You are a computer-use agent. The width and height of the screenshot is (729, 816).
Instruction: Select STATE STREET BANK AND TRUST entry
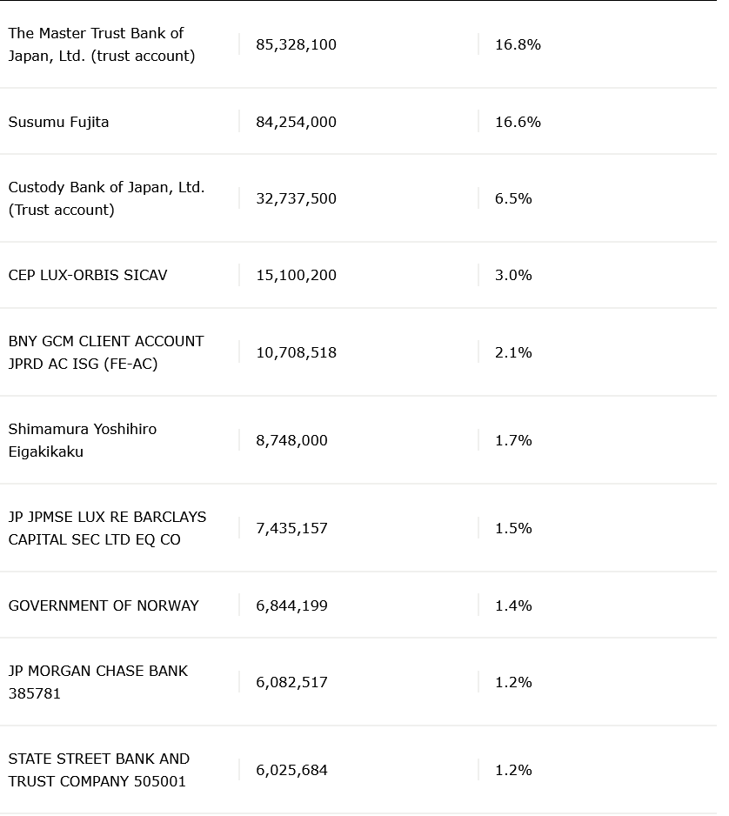(99, 770)
